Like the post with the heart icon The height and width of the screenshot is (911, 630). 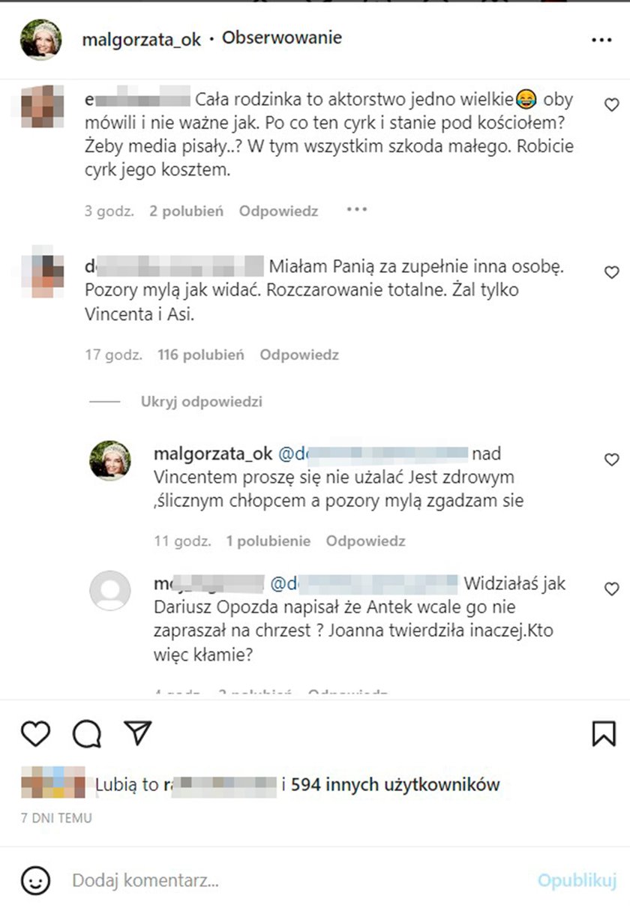(x=35, y=733)
